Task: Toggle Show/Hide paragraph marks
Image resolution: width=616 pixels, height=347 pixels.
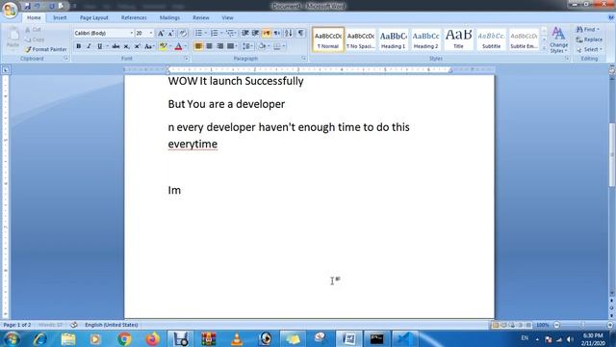Action: coord(300,34)
